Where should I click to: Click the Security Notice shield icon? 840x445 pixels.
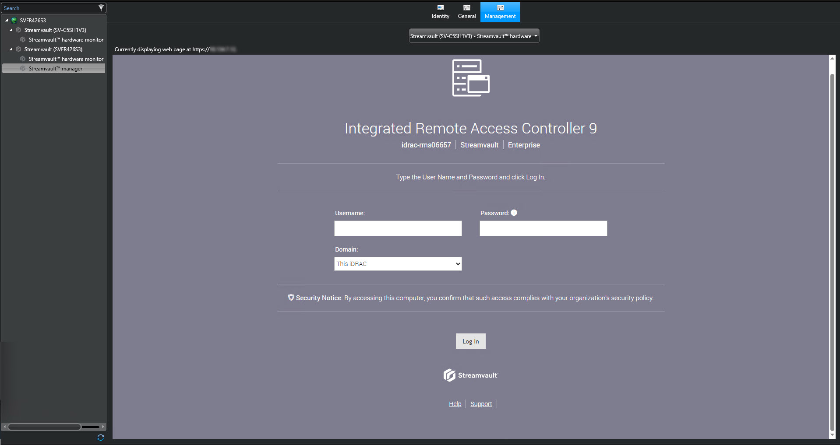tap(291, 298)
